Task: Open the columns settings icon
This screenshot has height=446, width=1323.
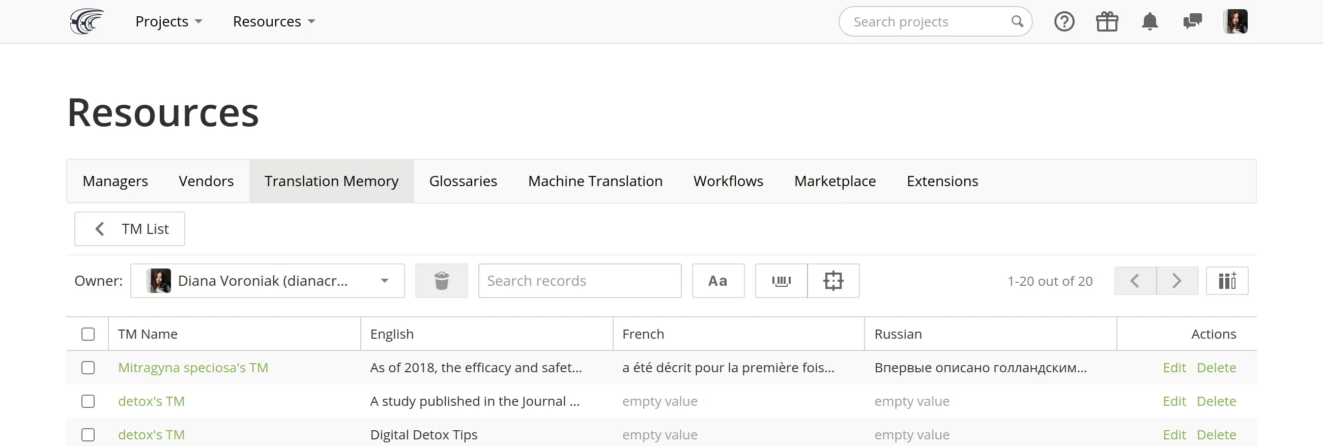Action: click(1227, 281)
